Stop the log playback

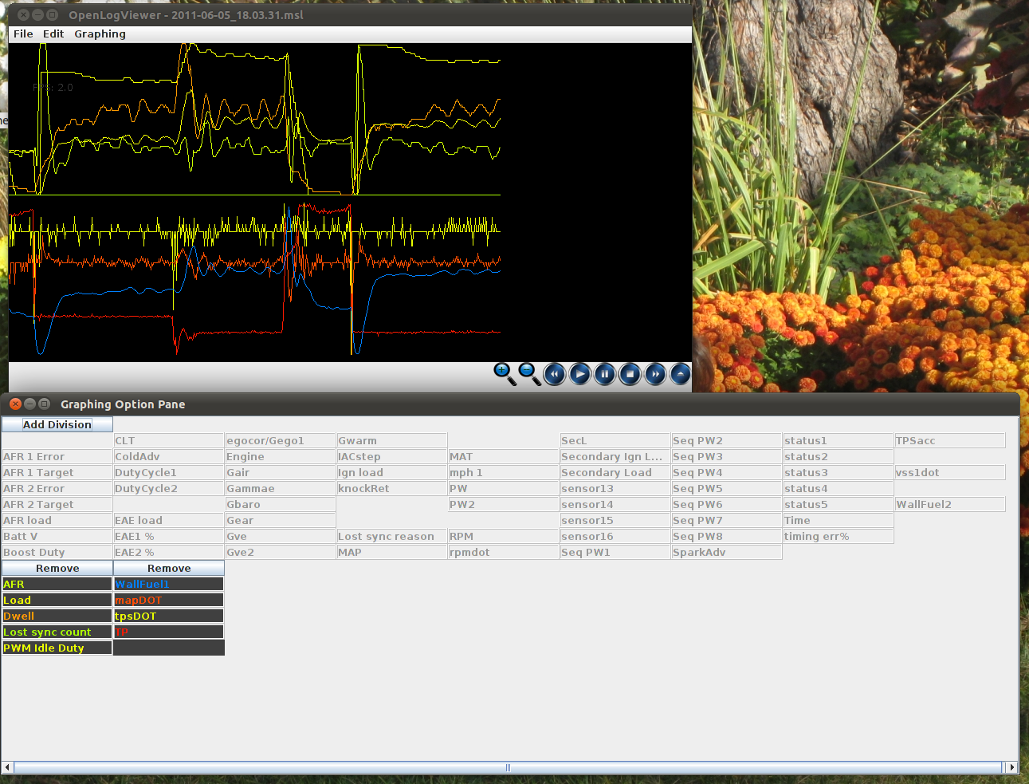click(x=630, y=373)
